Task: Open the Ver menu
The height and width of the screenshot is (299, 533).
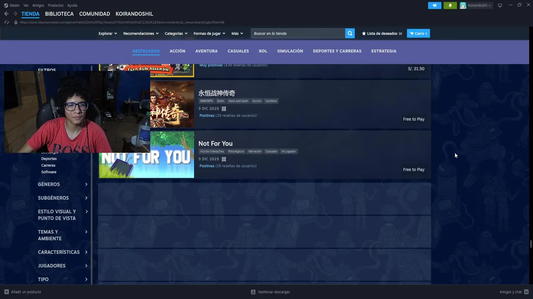Action: pyautogui.click(x=26, y=5)
